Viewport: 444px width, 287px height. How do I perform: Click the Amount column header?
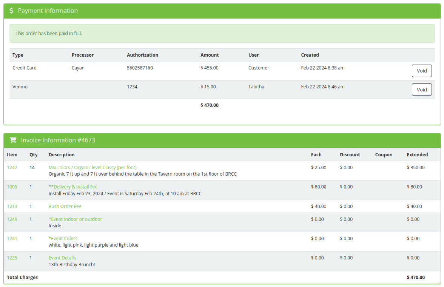[210, 55]
